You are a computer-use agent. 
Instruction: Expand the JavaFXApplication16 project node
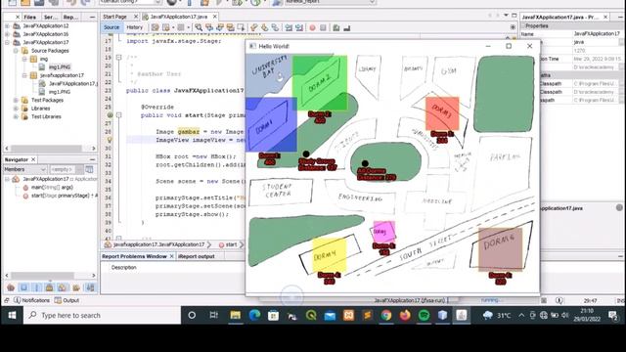pos(7,34)
